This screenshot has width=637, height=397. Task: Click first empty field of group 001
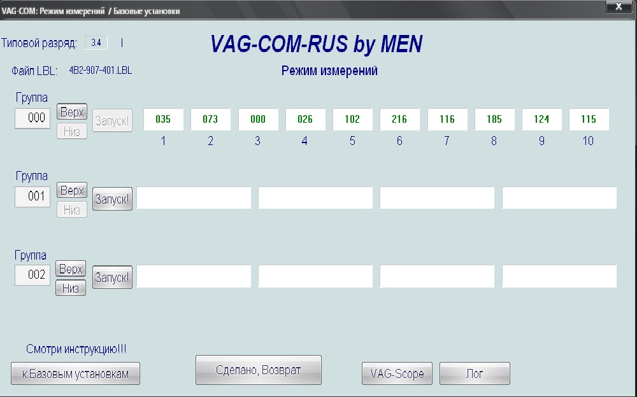click(194, 198)
